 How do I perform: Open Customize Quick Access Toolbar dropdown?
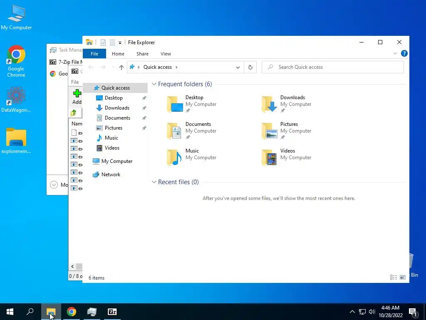click(x=120, y=43)
